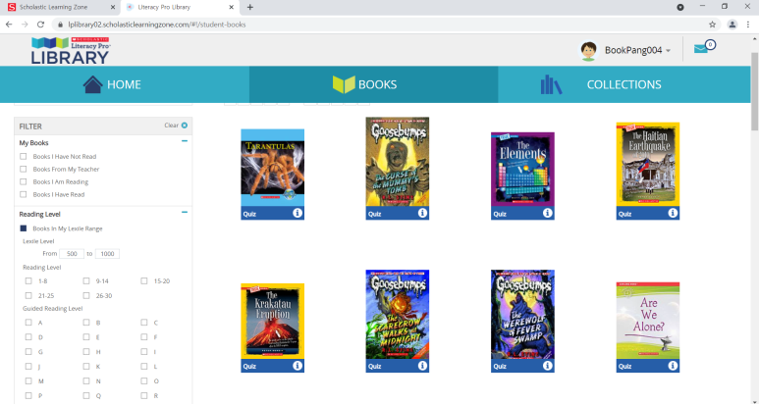Open info icon for Curse of the Mummy's Tomb
The width and height of the screenshot is (759, 404).
click(x=422, y=213)
